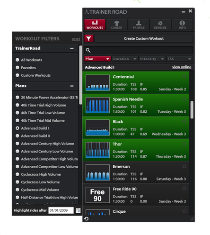The image size is (210, 235).
Task: Open the Info tab
Action: [182, 25]
